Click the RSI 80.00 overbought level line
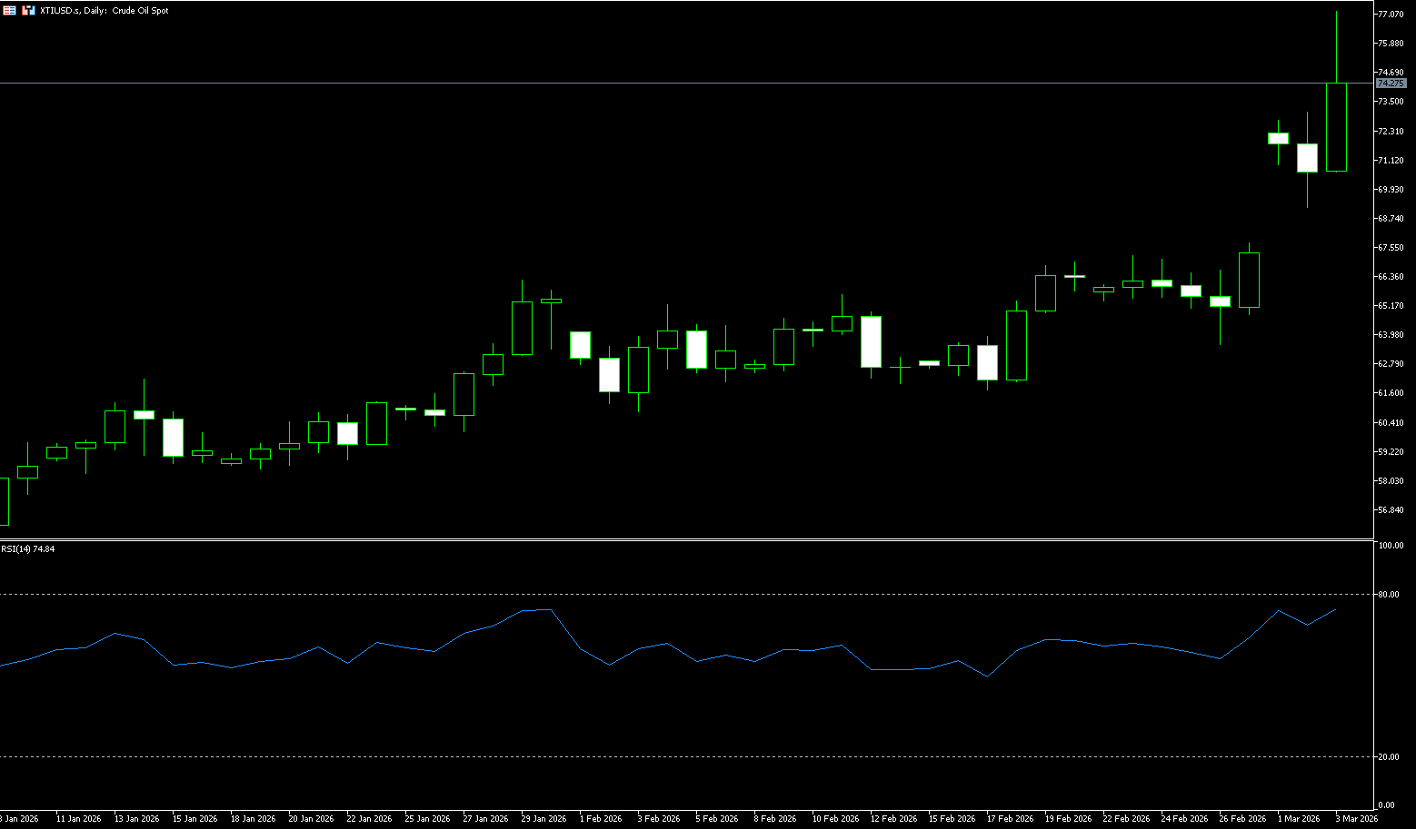The height and width of the screenshot is (829, 1416). 636,594
